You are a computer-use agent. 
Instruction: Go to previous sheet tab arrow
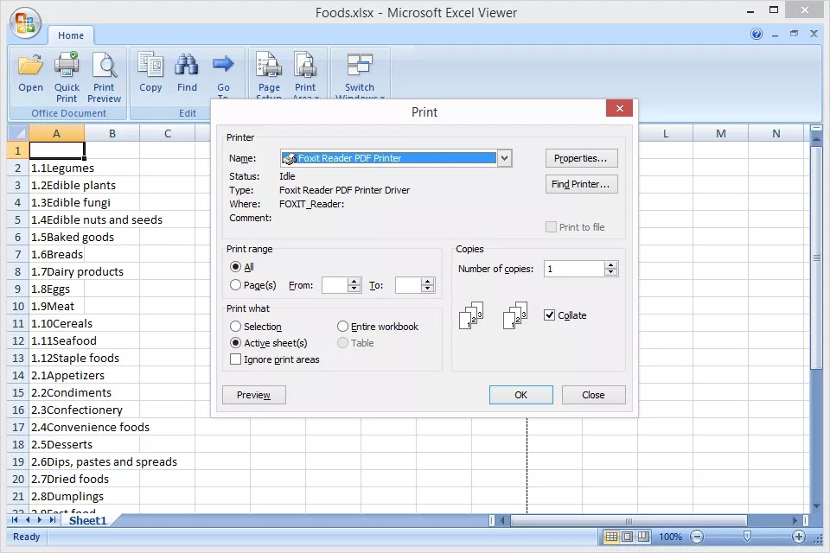click(x=28, y=520)
